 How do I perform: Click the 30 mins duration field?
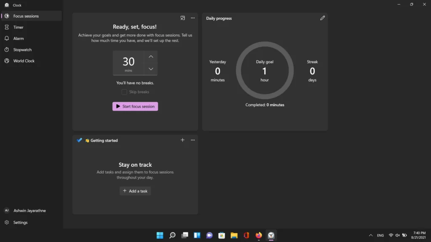pyautogui.click(x=128, y=63)
